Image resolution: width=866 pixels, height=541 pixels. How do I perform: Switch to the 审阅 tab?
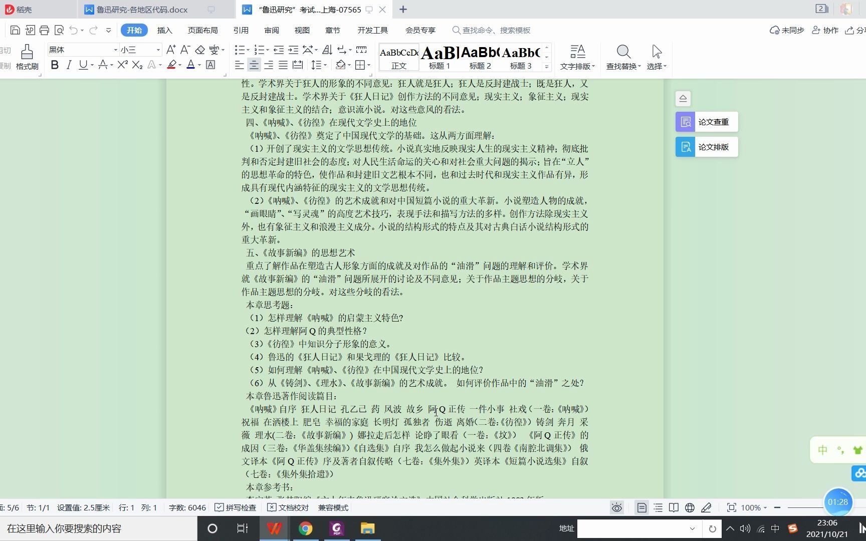click(272, 30)
